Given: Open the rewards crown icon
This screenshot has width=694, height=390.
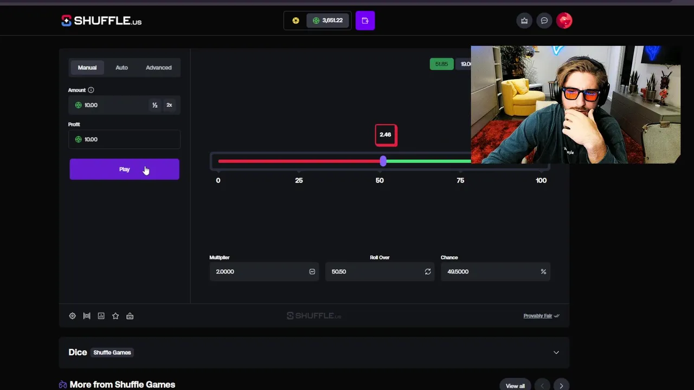Looking at the screenshot, I should pyautogui.click(x=524, y=21).
